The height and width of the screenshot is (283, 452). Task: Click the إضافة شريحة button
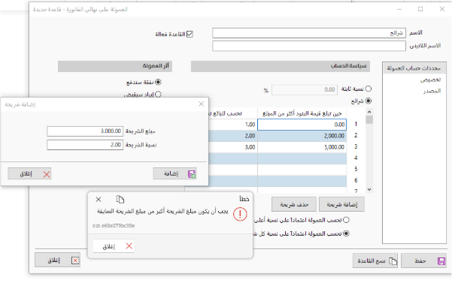[341, 204]
